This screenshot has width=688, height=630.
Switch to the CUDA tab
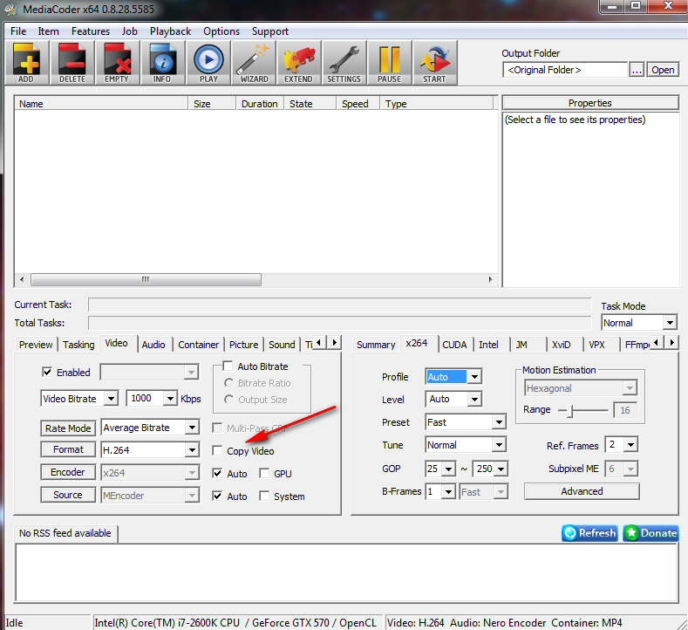(x=454, y=345)
